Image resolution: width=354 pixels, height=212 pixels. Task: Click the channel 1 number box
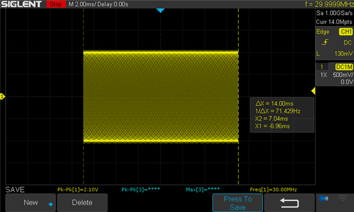click(322, 67)
